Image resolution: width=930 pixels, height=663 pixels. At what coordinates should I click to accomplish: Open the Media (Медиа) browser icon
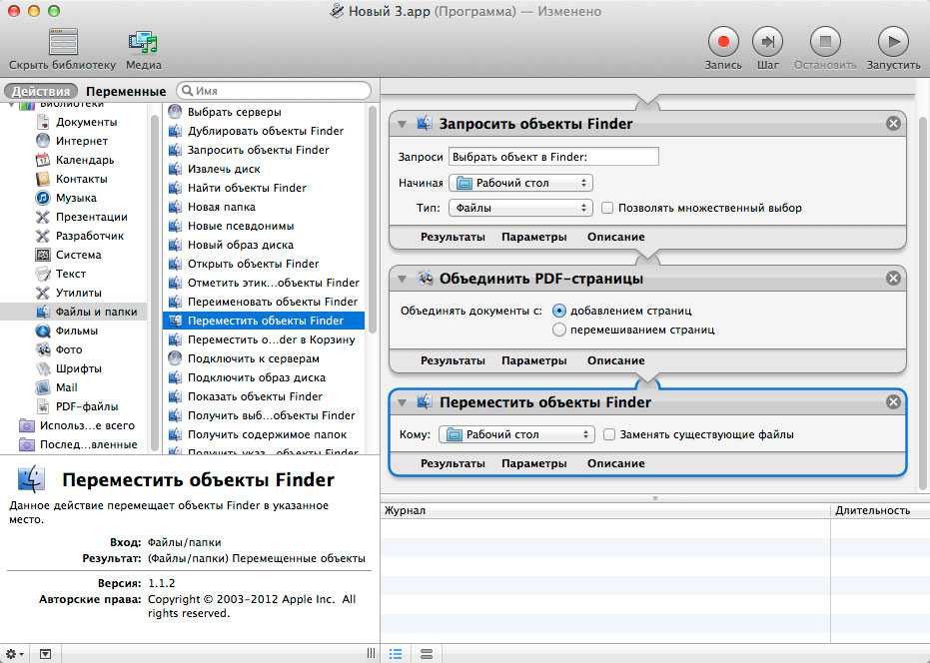[x=144, y=42]
